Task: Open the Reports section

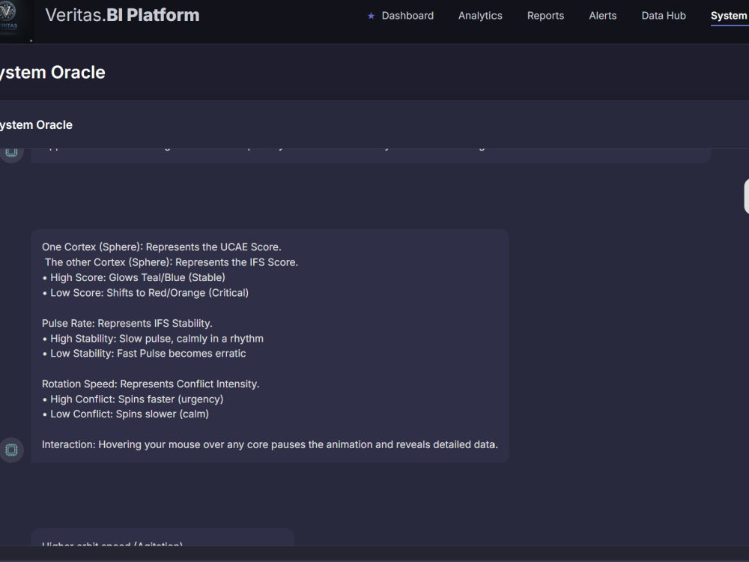Action: tap(545, 16)
